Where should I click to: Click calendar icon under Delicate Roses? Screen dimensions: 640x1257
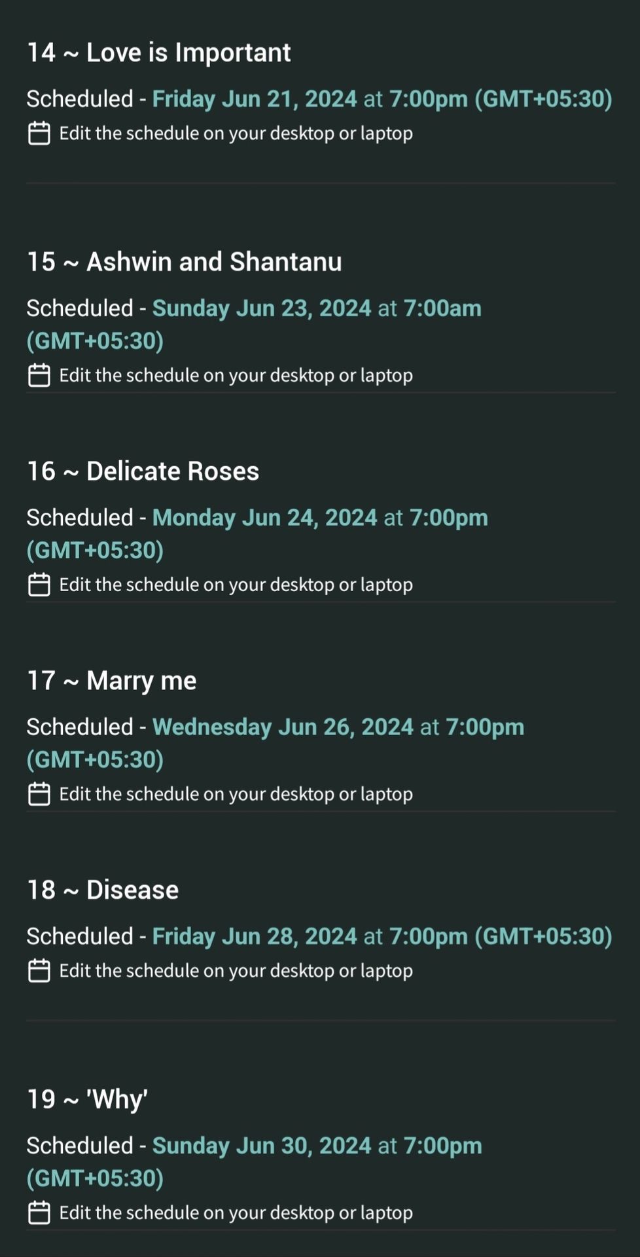pos(39,585)
